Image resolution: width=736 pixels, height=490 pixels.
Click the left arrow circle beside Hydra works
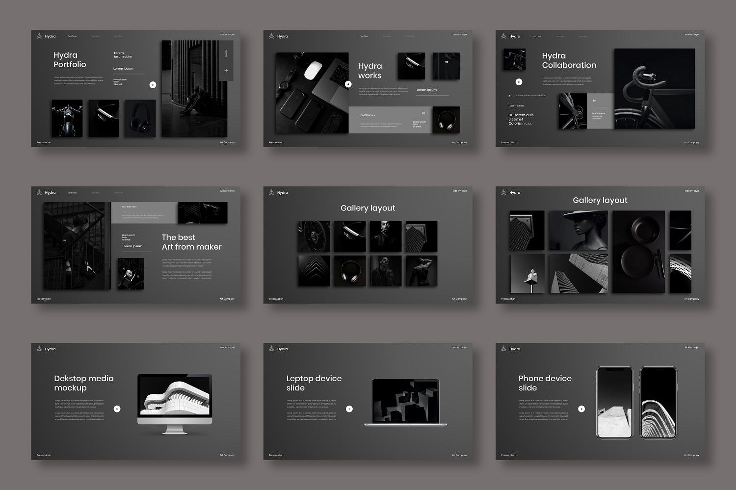pos(348,84)
